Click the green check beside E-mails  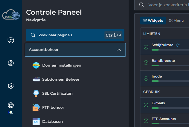(x=146, y=105)
